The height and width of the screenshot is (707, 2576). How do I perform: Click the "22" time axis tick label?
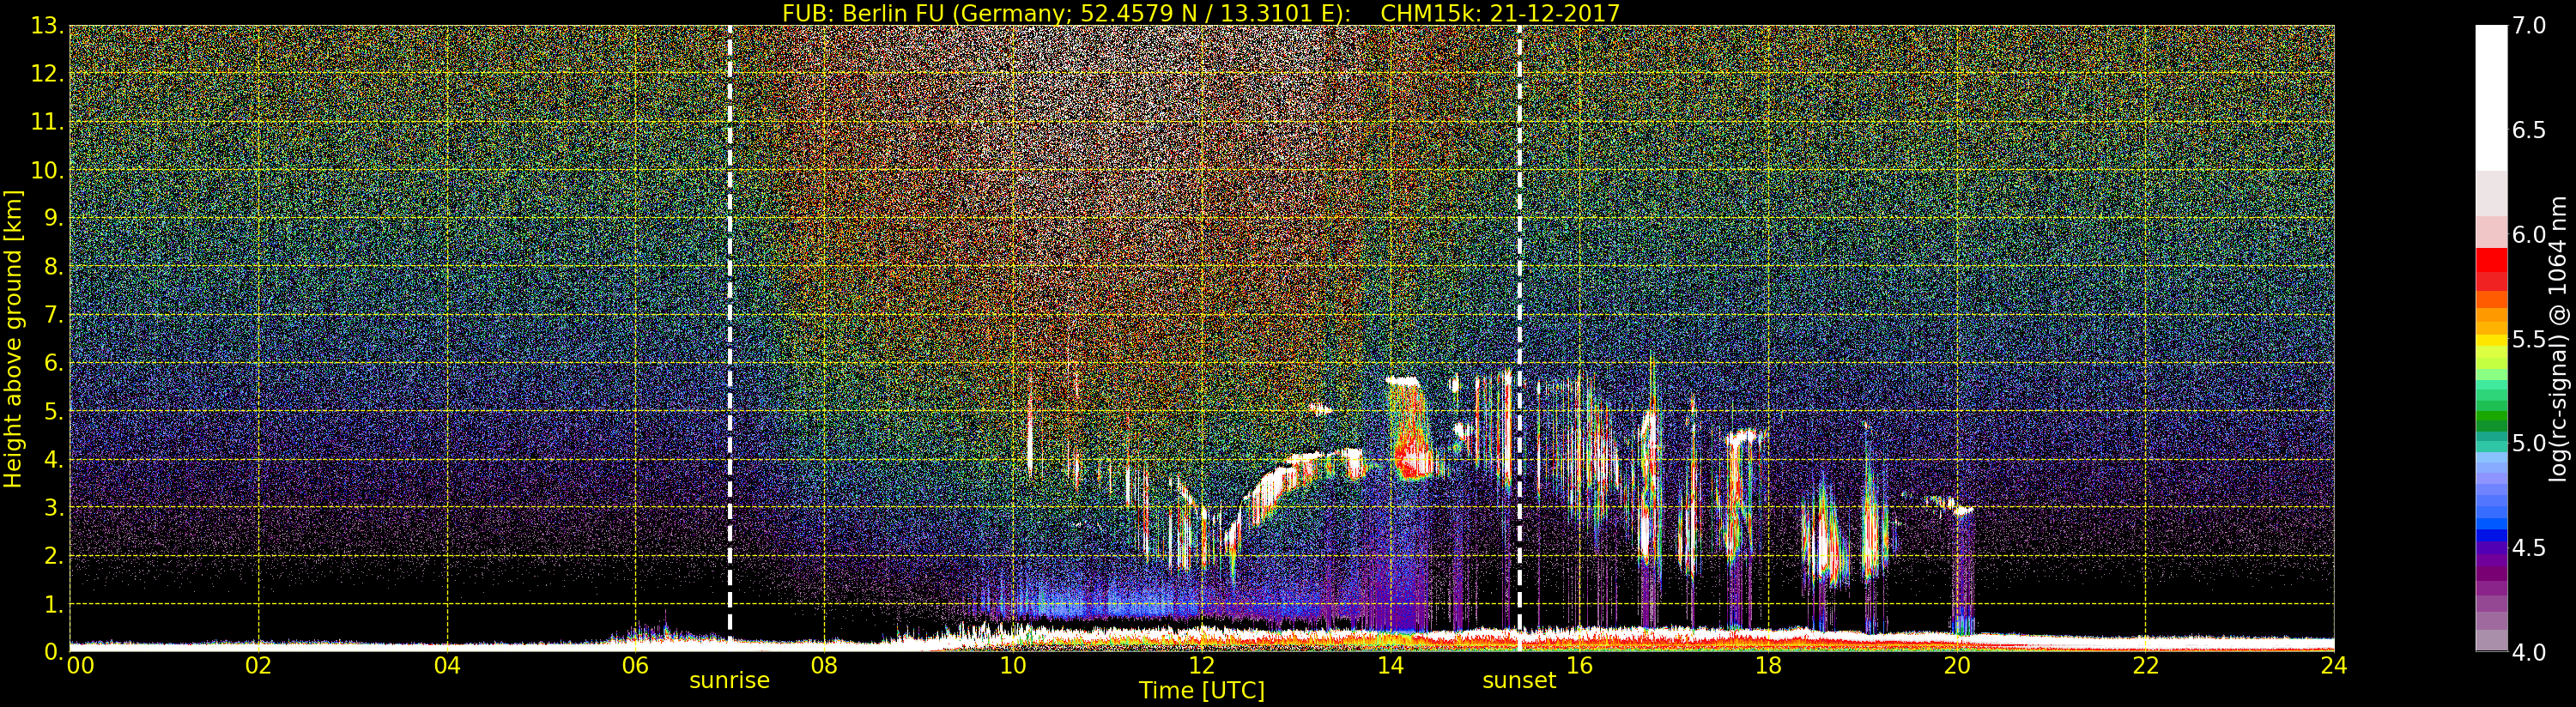[2146, 666]
